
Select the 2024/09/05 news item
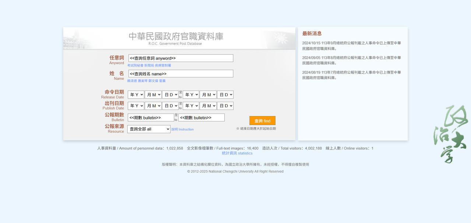[x=352, y=60]
